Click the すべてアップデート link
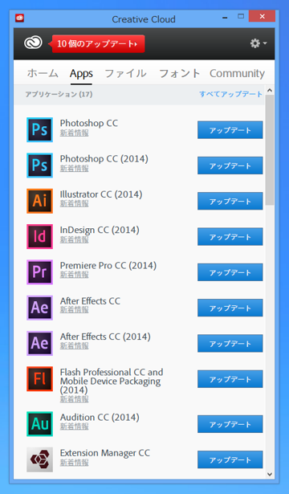289x494 pixels. pos(230,94)
